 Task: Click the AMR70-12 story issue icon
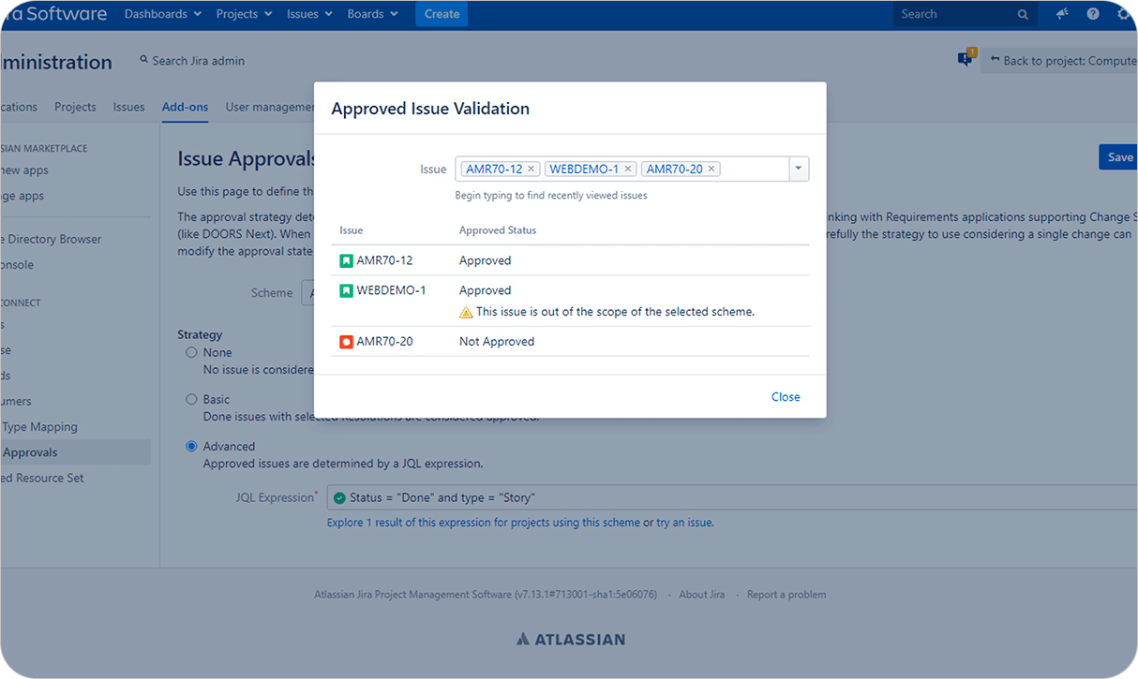coord(346,260)
